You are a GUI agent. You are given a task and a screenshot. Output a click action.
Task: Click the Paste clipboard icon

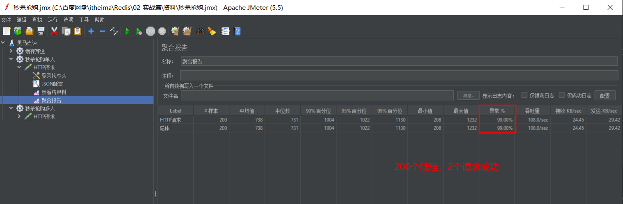pos(78,31)
